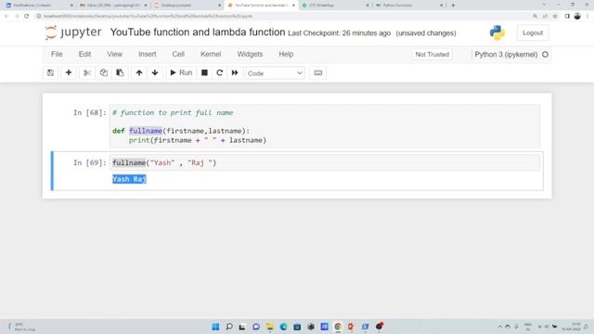The height and width of the screenshot is (334, 594).
Task: Click inside the In [68] code cell
Action: coord(325,126)
